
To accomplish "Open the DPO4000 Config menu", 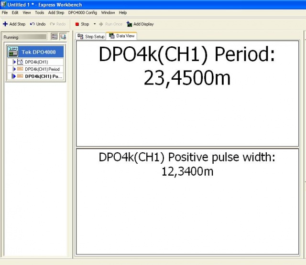I will [83, 13].
